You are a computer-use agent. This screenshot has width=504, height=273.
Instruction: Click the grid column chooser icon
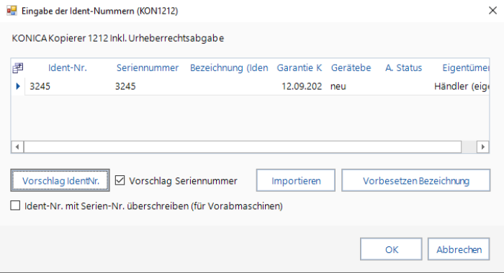(x=18, y=68)
